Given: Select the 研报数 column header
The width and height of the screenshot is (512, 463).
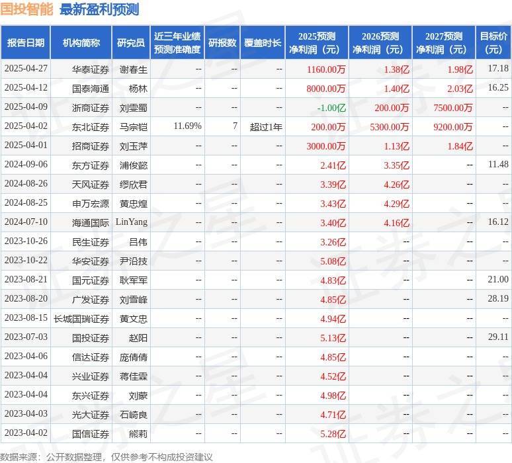Looking at the screenshot, I should pyautogui.click(x=222, y=43).
